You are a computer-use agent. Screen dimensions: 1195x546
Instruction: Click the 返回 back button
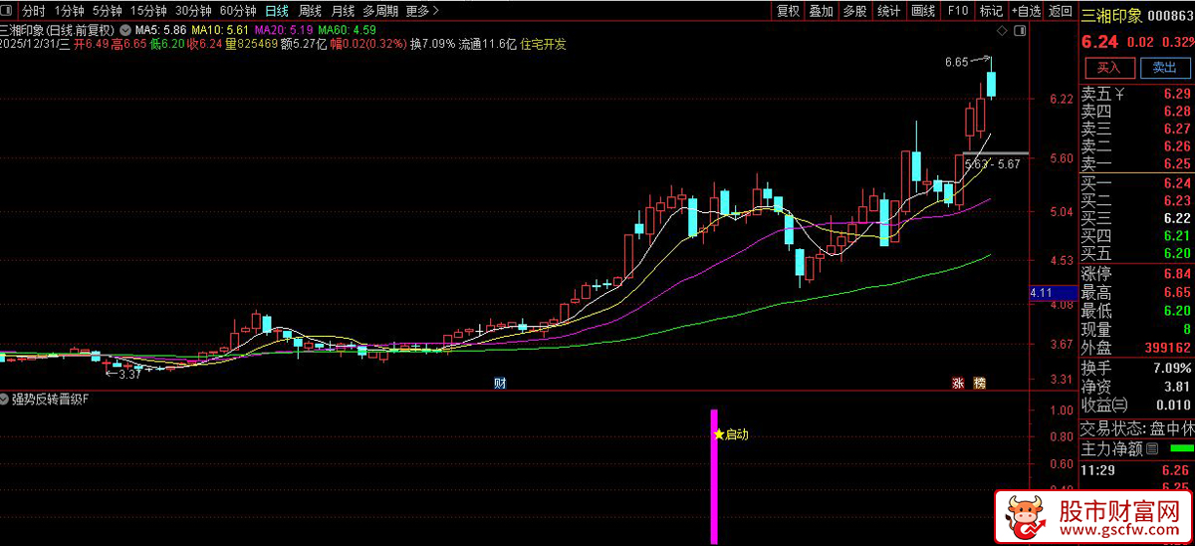[x=1060, y=11]
